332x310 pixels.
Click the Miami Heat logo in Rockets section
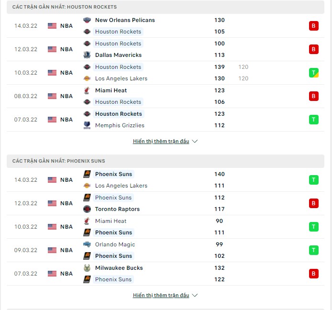click(x=87, y=90)
